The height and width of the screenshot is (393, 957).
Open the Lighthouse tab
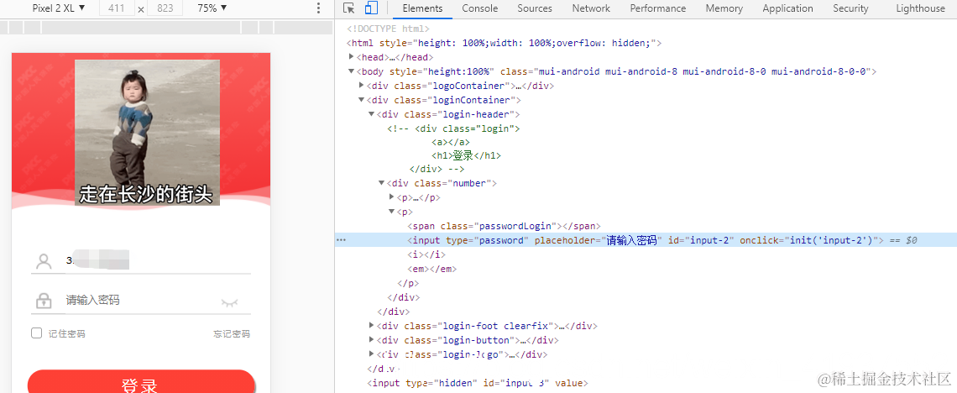pos(920,8)
